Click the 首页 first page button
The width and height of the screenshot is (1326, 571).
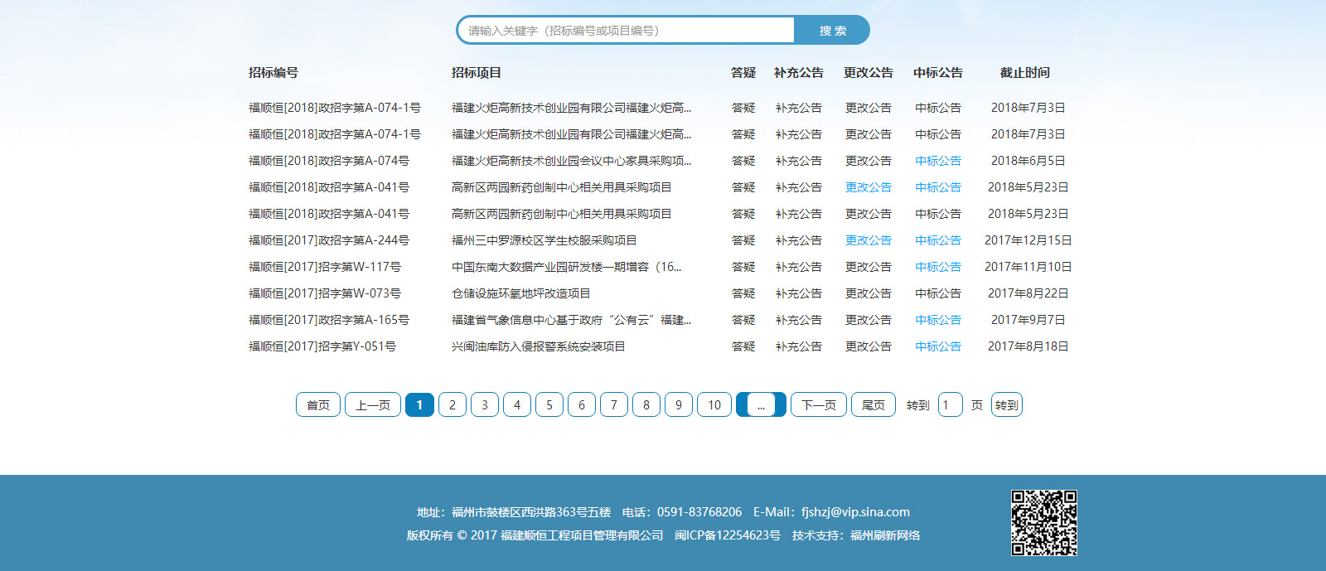coord(318,404)
